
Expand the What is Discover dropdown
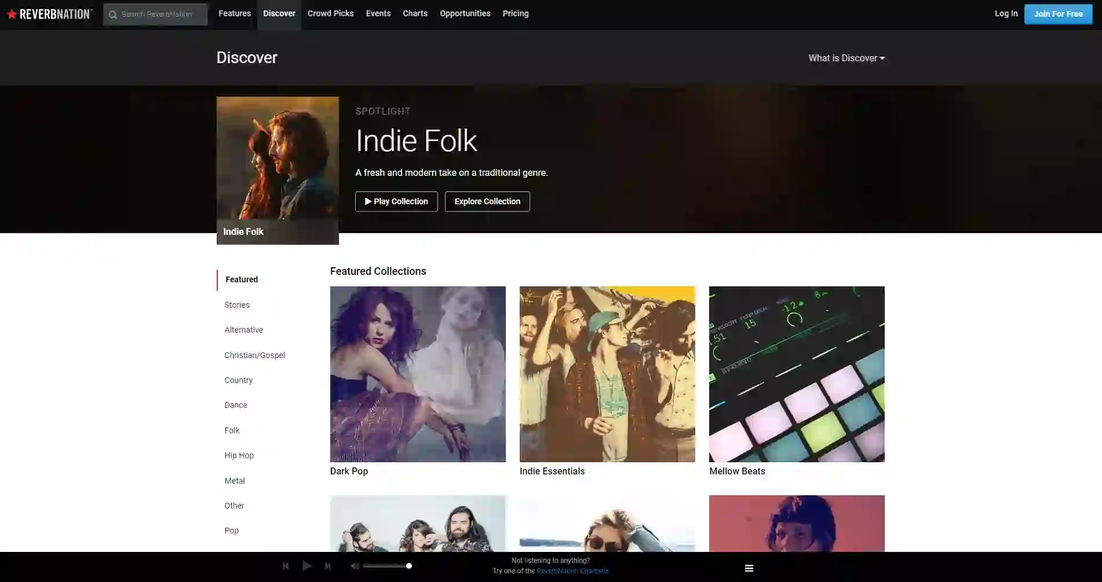846,58
